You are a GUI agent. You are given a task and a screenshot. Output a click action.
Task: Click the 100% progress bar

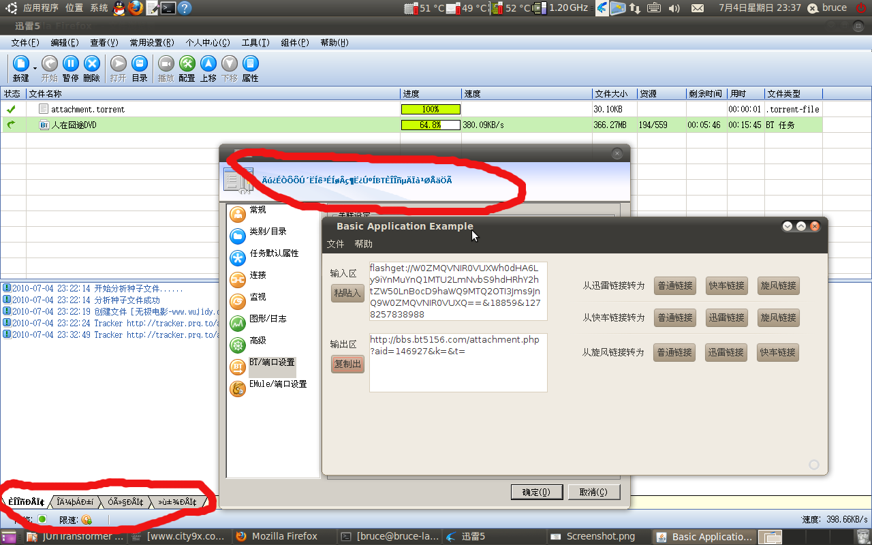click(431, 109)
